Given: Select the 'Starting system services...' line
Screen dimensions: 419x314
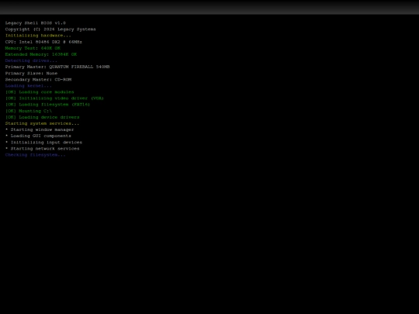Looking at the screenshot, I should 42,123.
